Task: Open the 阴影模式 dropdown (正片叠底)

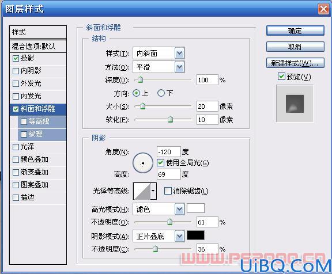Action: pos(159,236)
